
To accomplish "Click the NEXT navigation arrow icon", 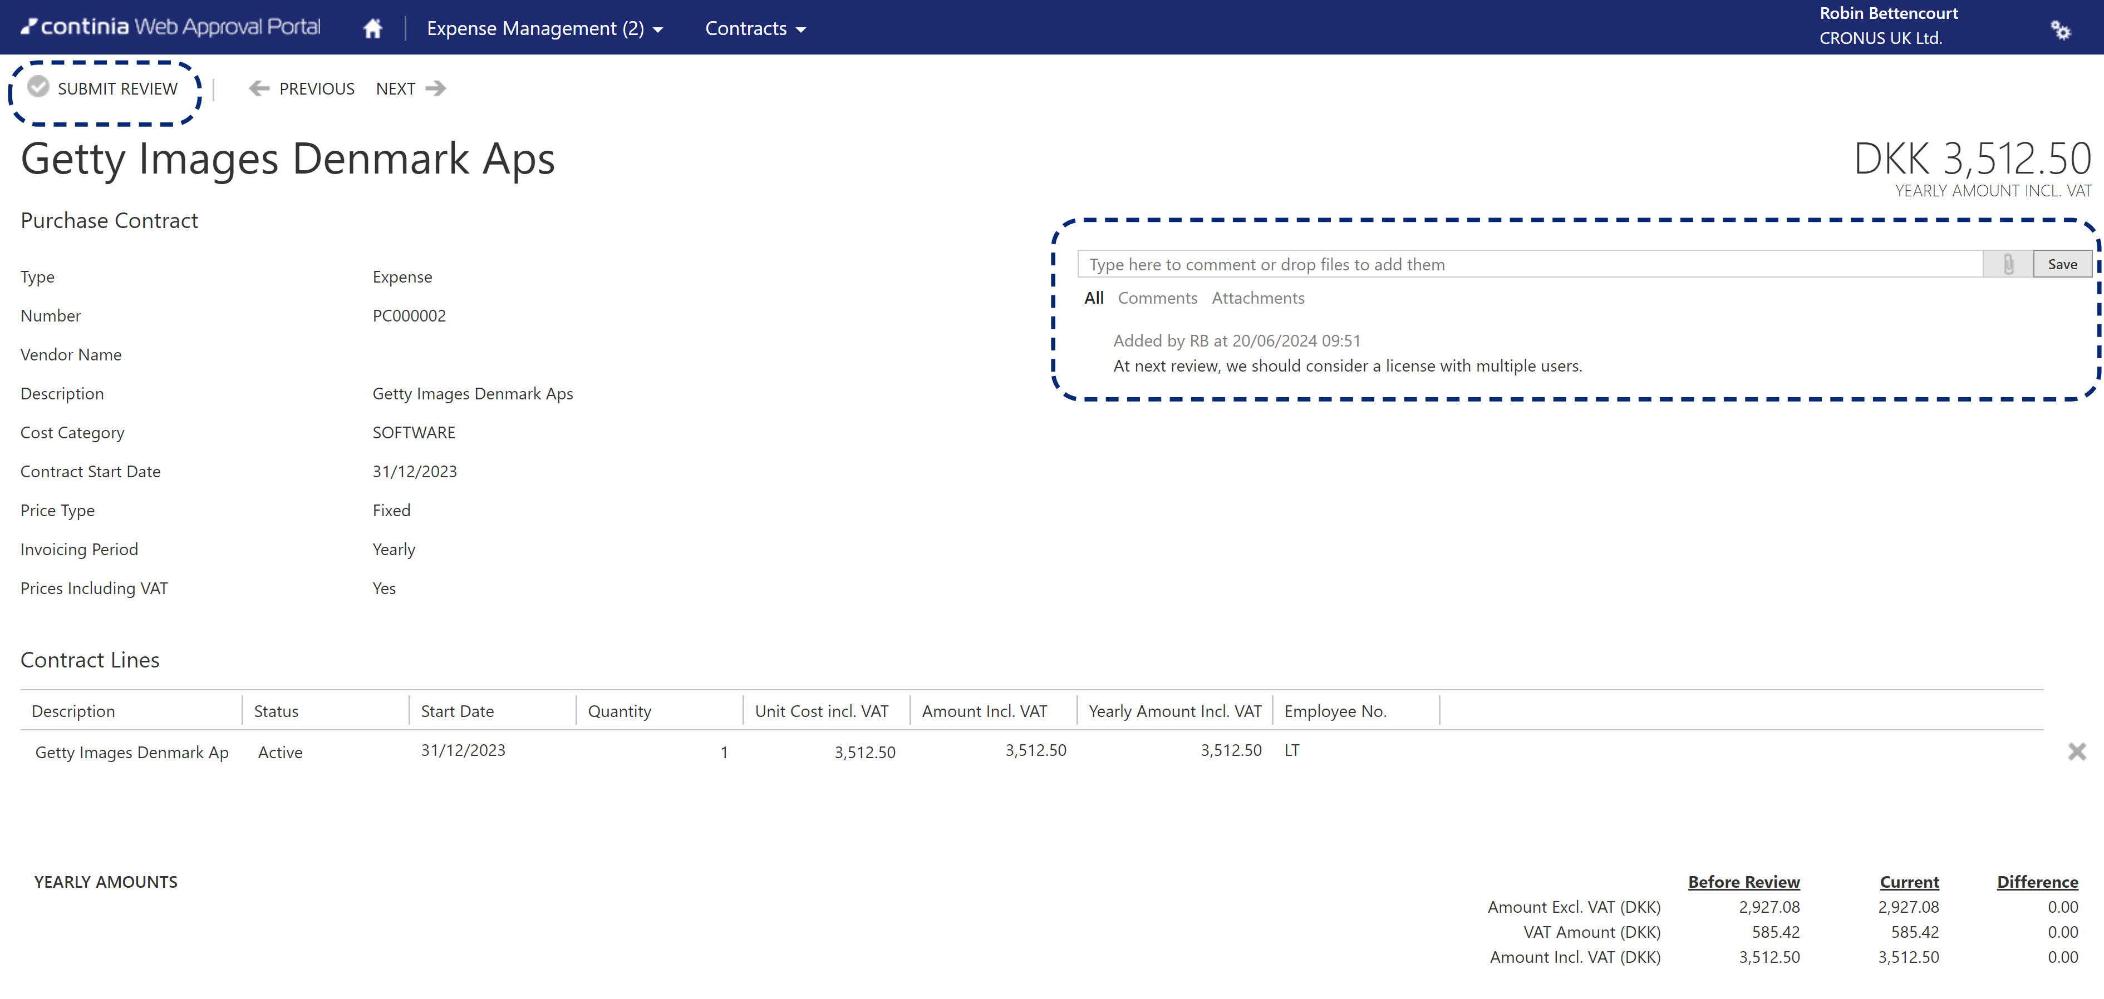I will [x=434, y=88].
